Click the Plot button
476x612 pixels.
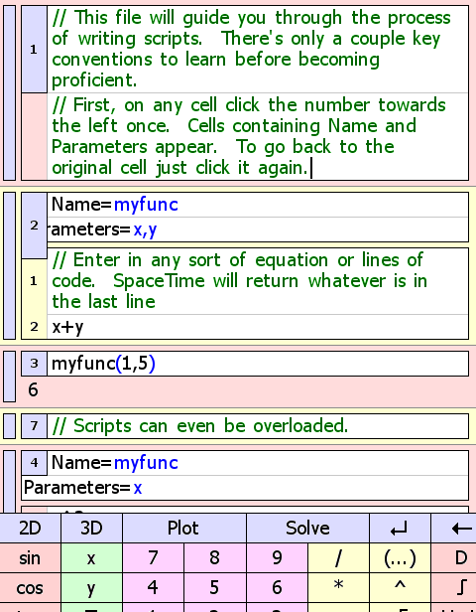coord(184,529)
